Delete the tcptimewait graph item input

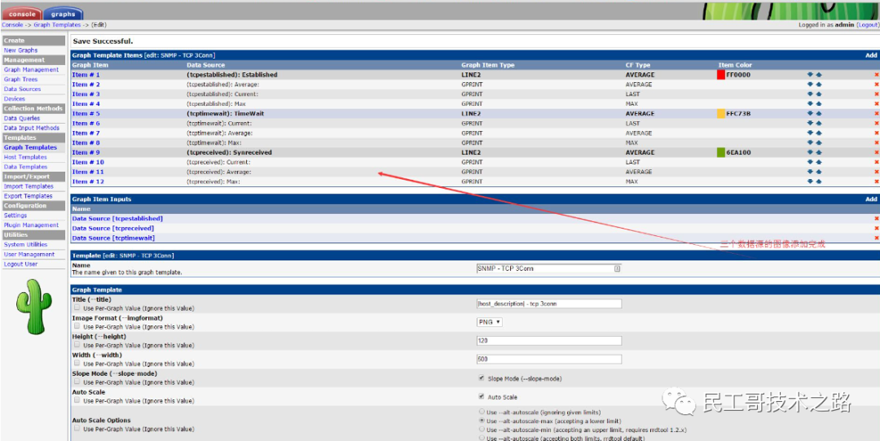pos(876,238)
